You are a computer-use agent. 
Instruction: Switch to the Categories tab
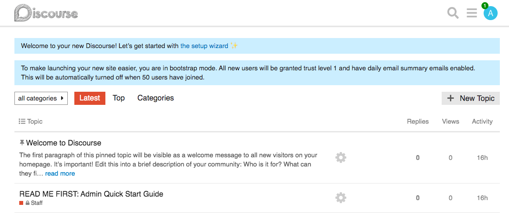156,98
